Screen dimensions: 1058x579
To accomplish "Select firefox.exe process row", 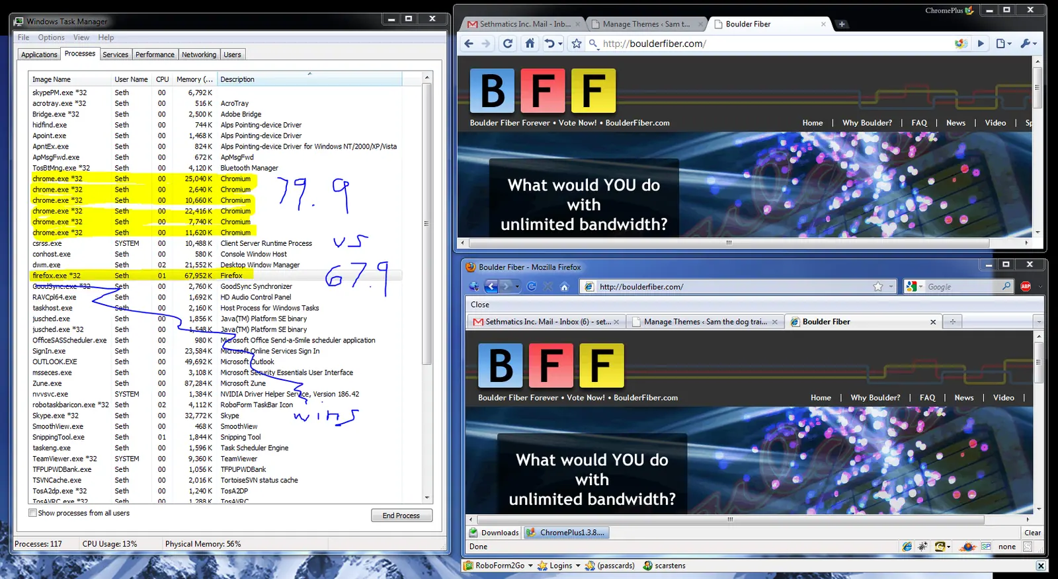I will [216, 276].
